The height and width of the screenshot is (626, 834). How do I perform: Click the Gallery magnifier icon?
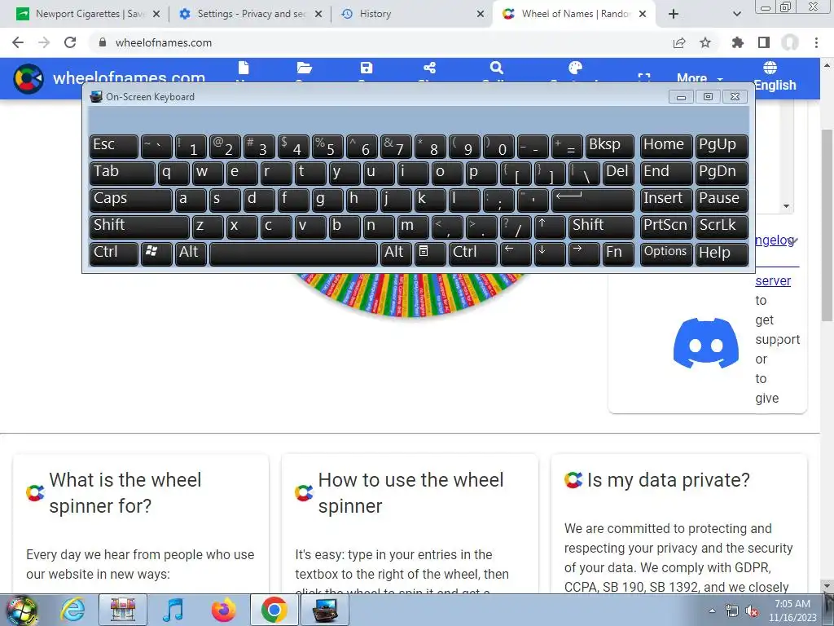(x=496, y=68)
